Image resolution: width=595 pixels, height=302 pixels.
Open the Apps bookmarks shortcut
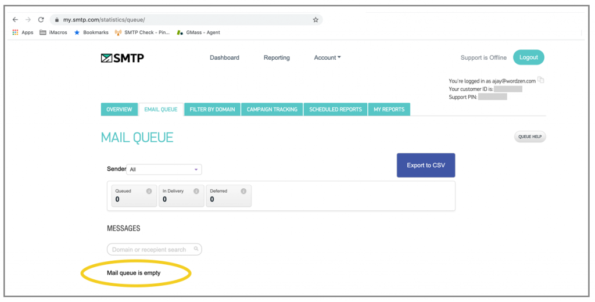23,33
